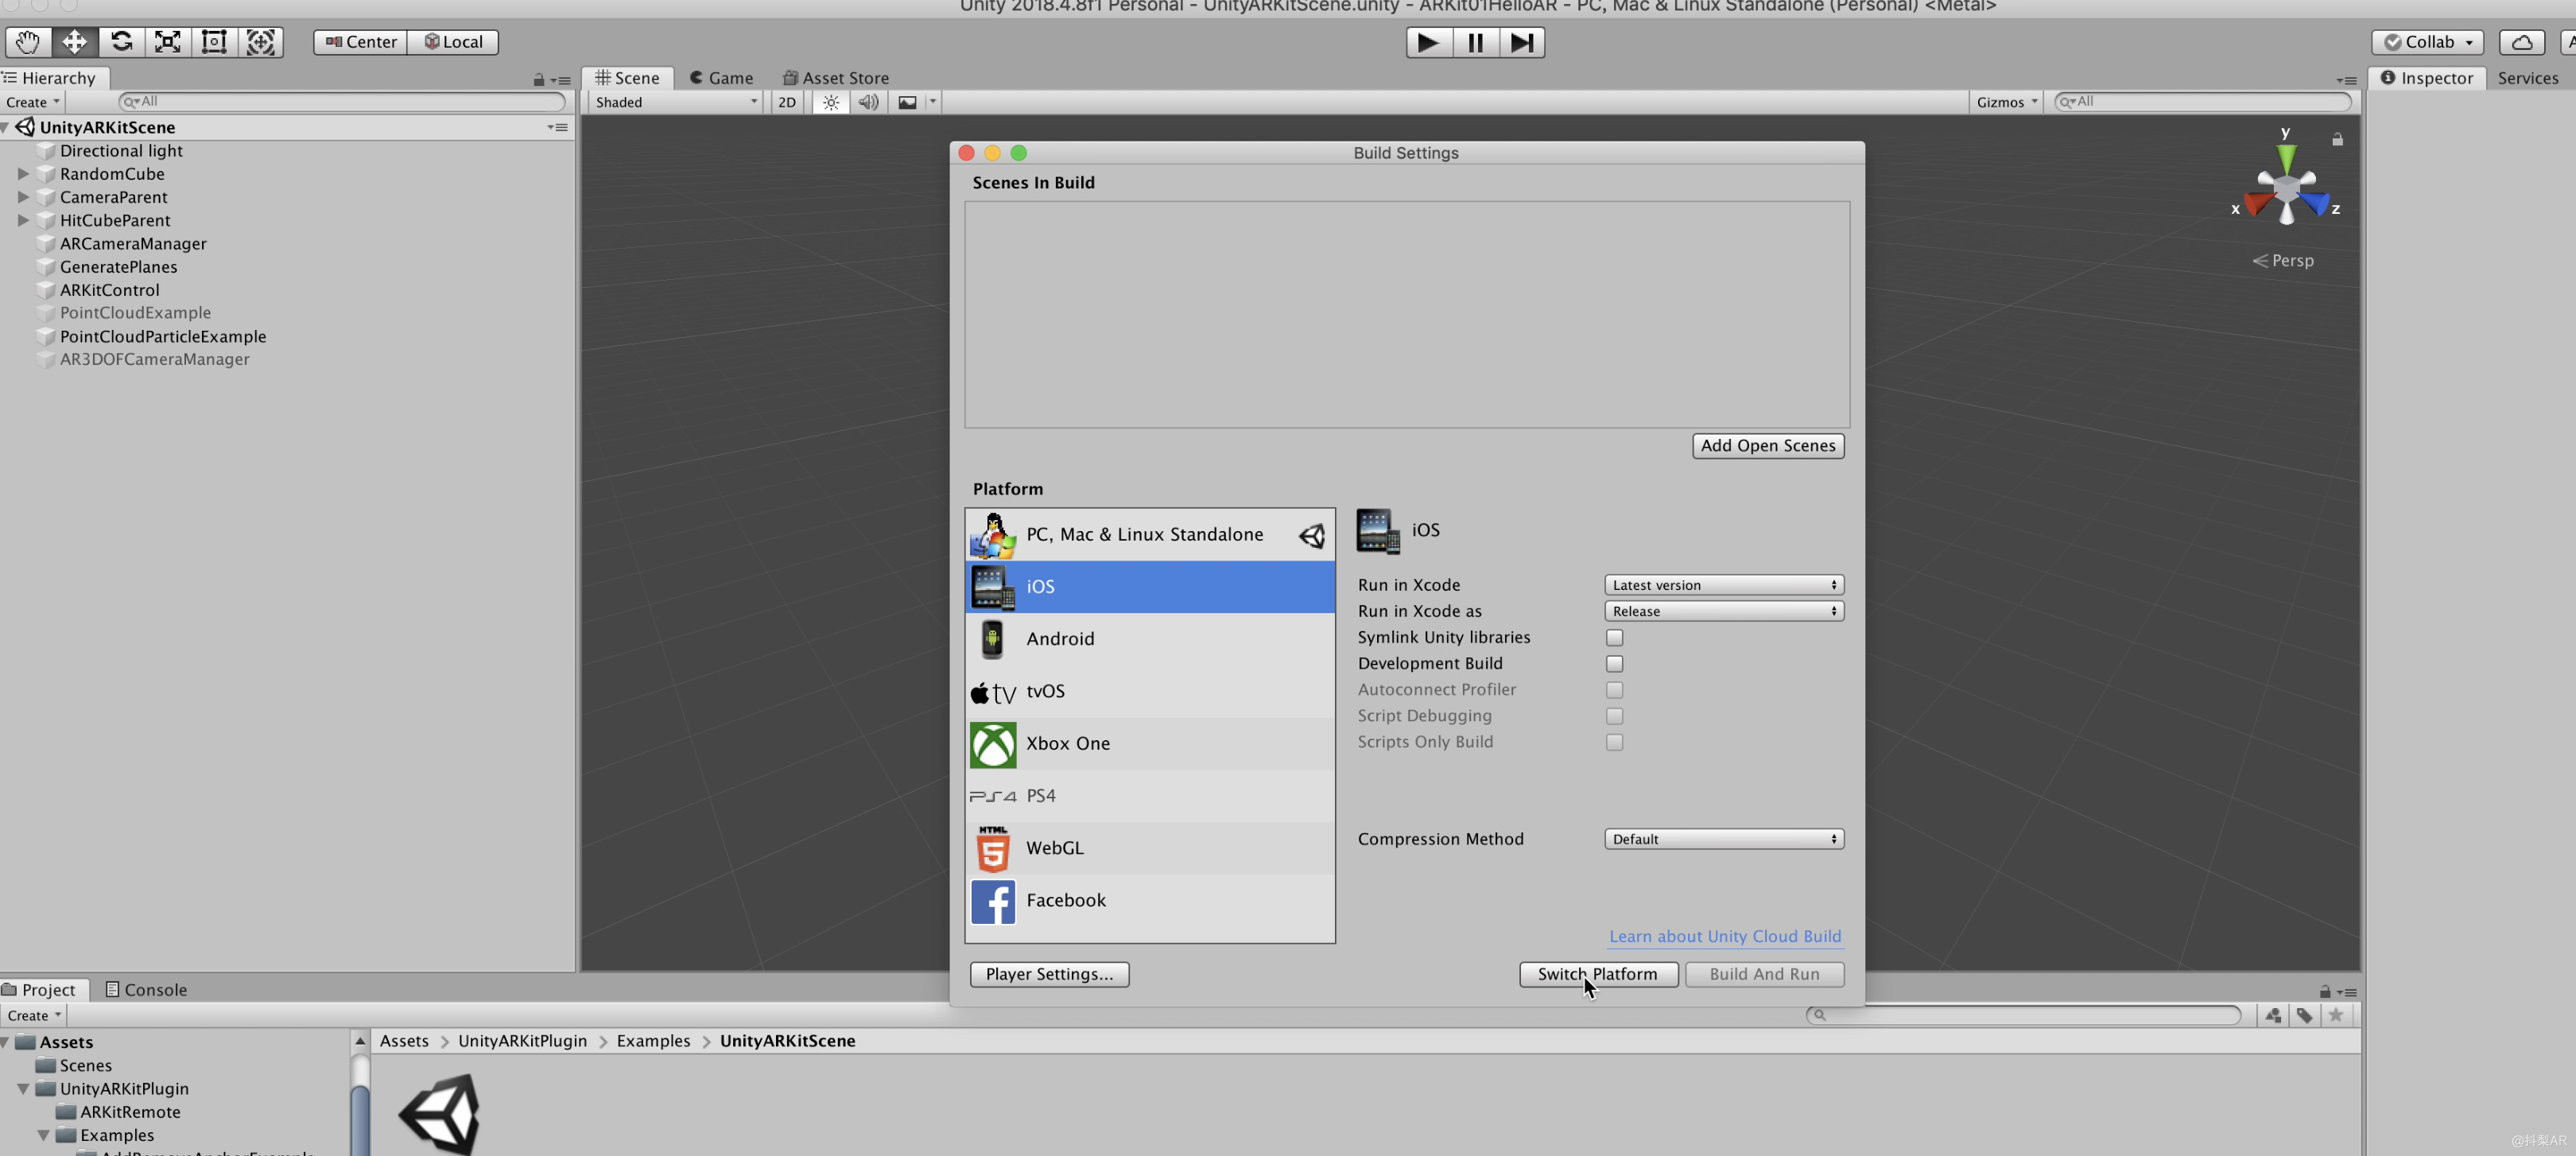Open the Asset Store tab
The image size is (2576, 1156).
pyautogui.click(x=835, y=78)
